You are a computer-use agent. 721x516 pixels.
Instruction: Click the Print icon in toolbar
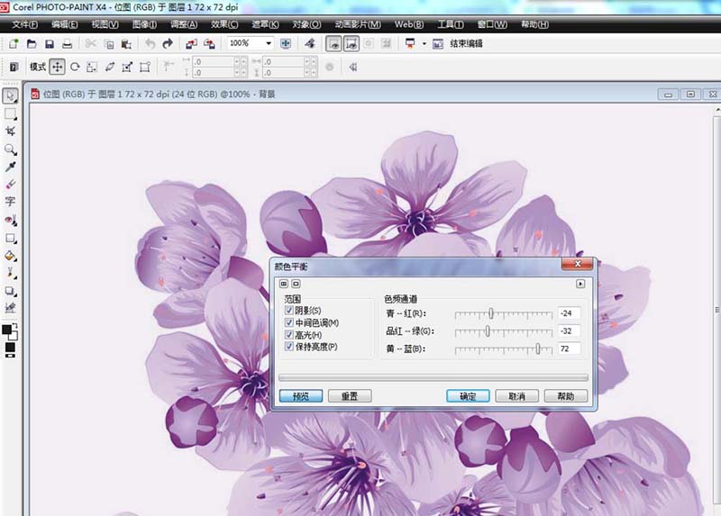(67, 43)
